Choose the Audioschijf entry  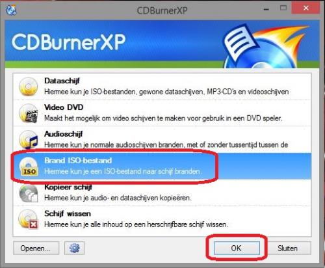(162, 139)
